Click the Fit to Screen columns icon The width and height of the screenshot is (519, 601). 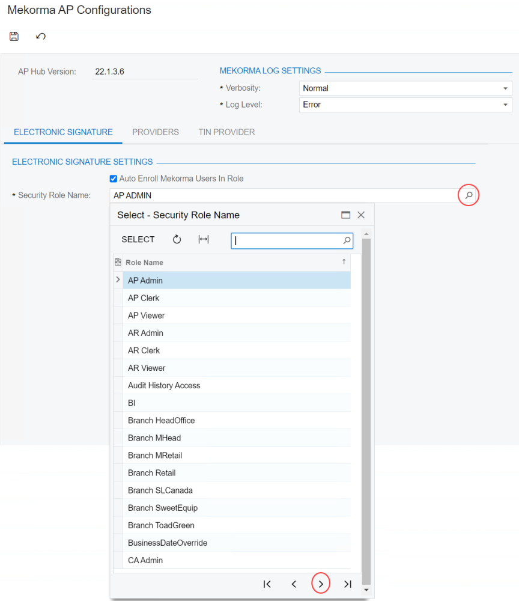pos(204,240)
